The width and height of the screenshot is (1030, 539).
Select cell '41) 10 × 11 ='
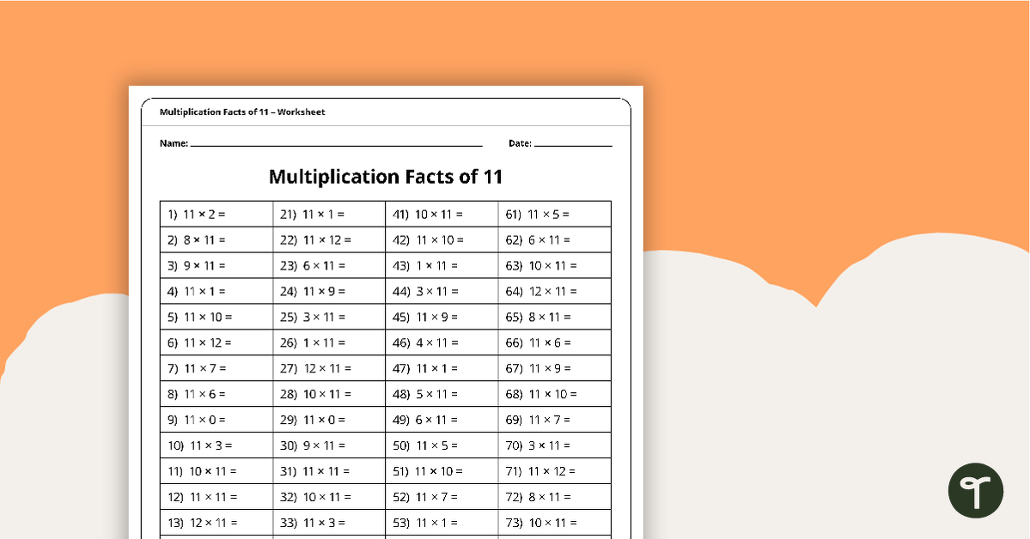pyautogui.click(x=442, y=214)
